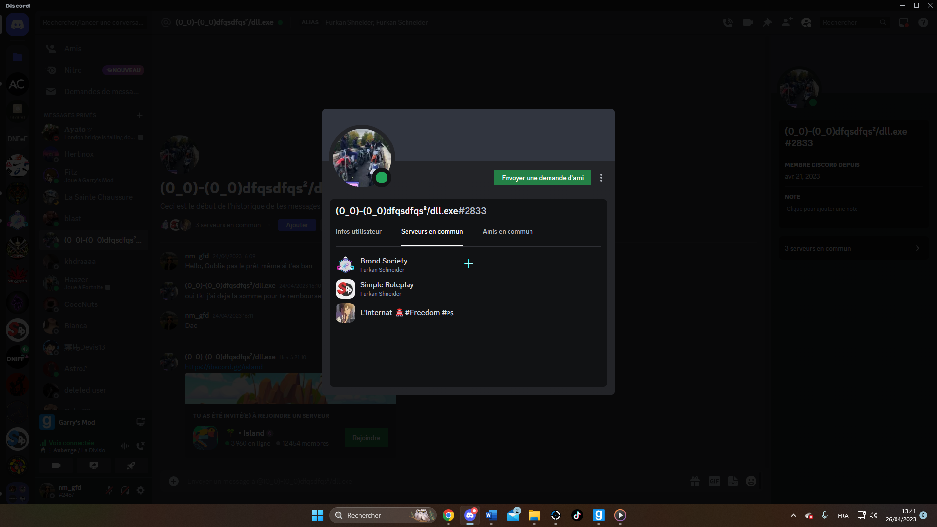This screenshot has width=937, height=527.
Task: Switch to Amis en commun tab
Action: click(508, 231)
